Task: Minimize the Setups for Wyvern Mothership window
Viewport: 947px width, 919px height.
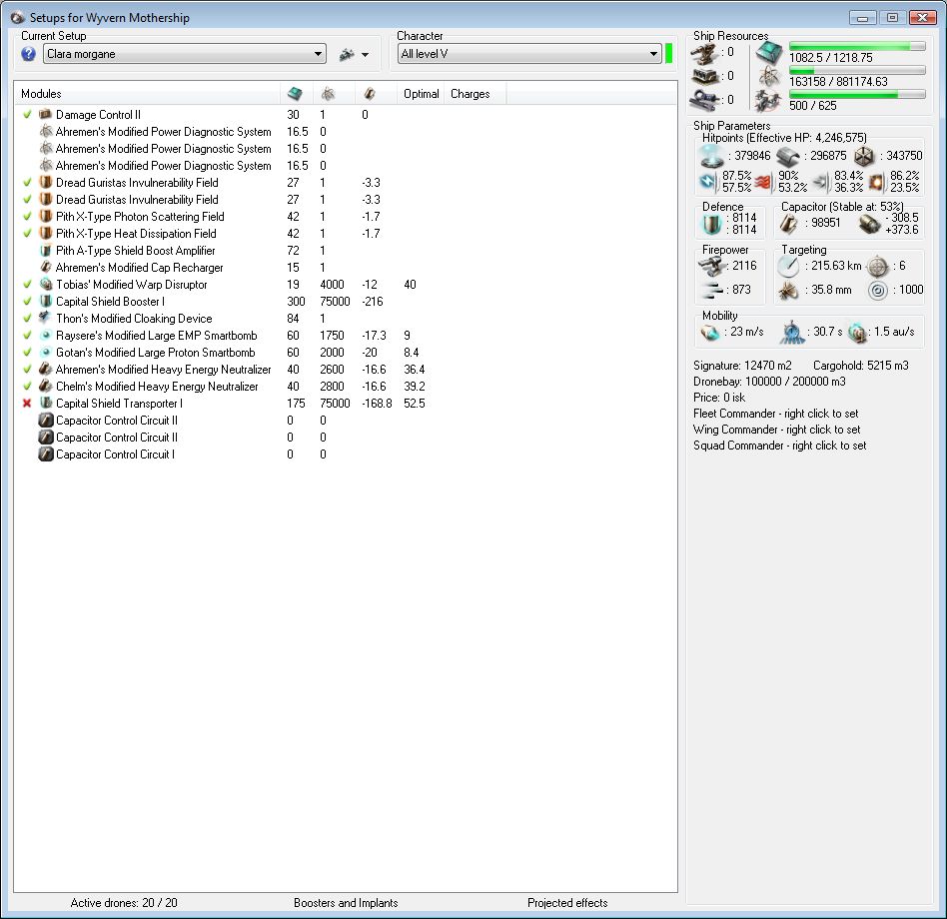Action: 862,18
